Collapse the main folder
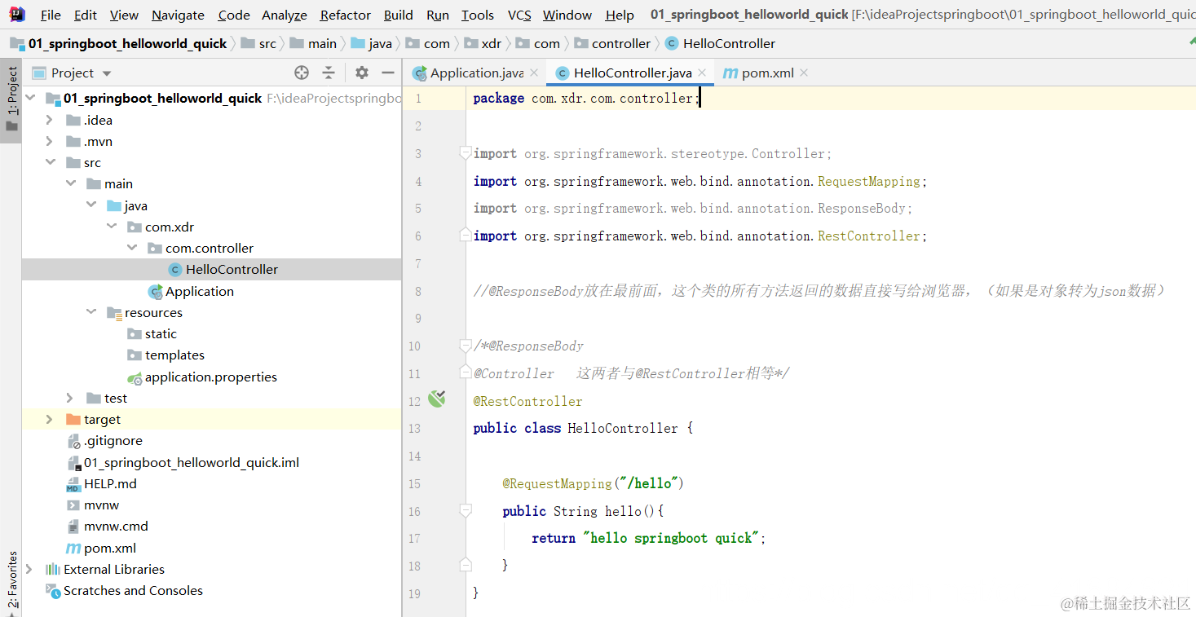The width and height of the screenshot is (1196, 617). pyautogui.click(x=71, y=183)
